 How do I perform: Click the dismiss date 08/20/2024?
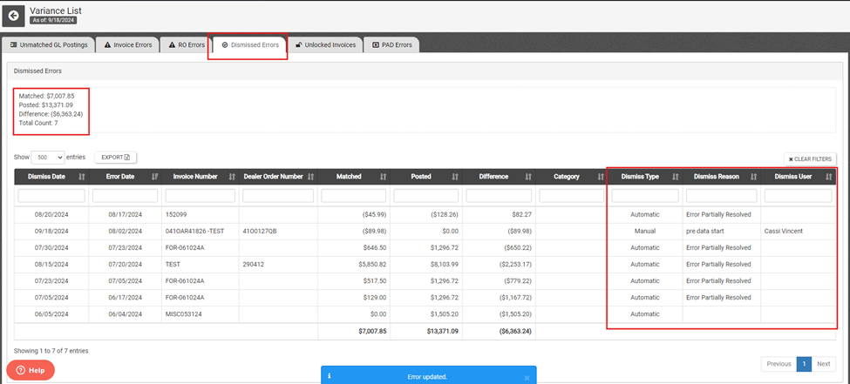51,214
